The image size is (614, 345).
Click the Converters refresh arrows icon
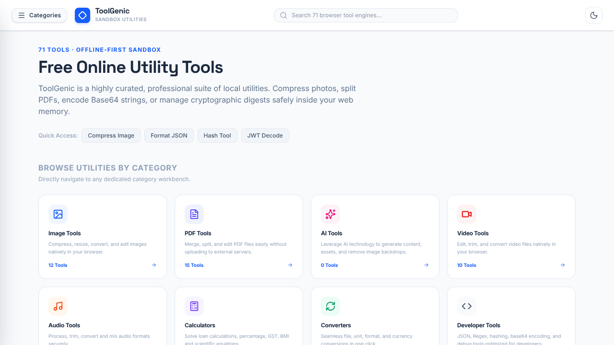tap(331, 306)
